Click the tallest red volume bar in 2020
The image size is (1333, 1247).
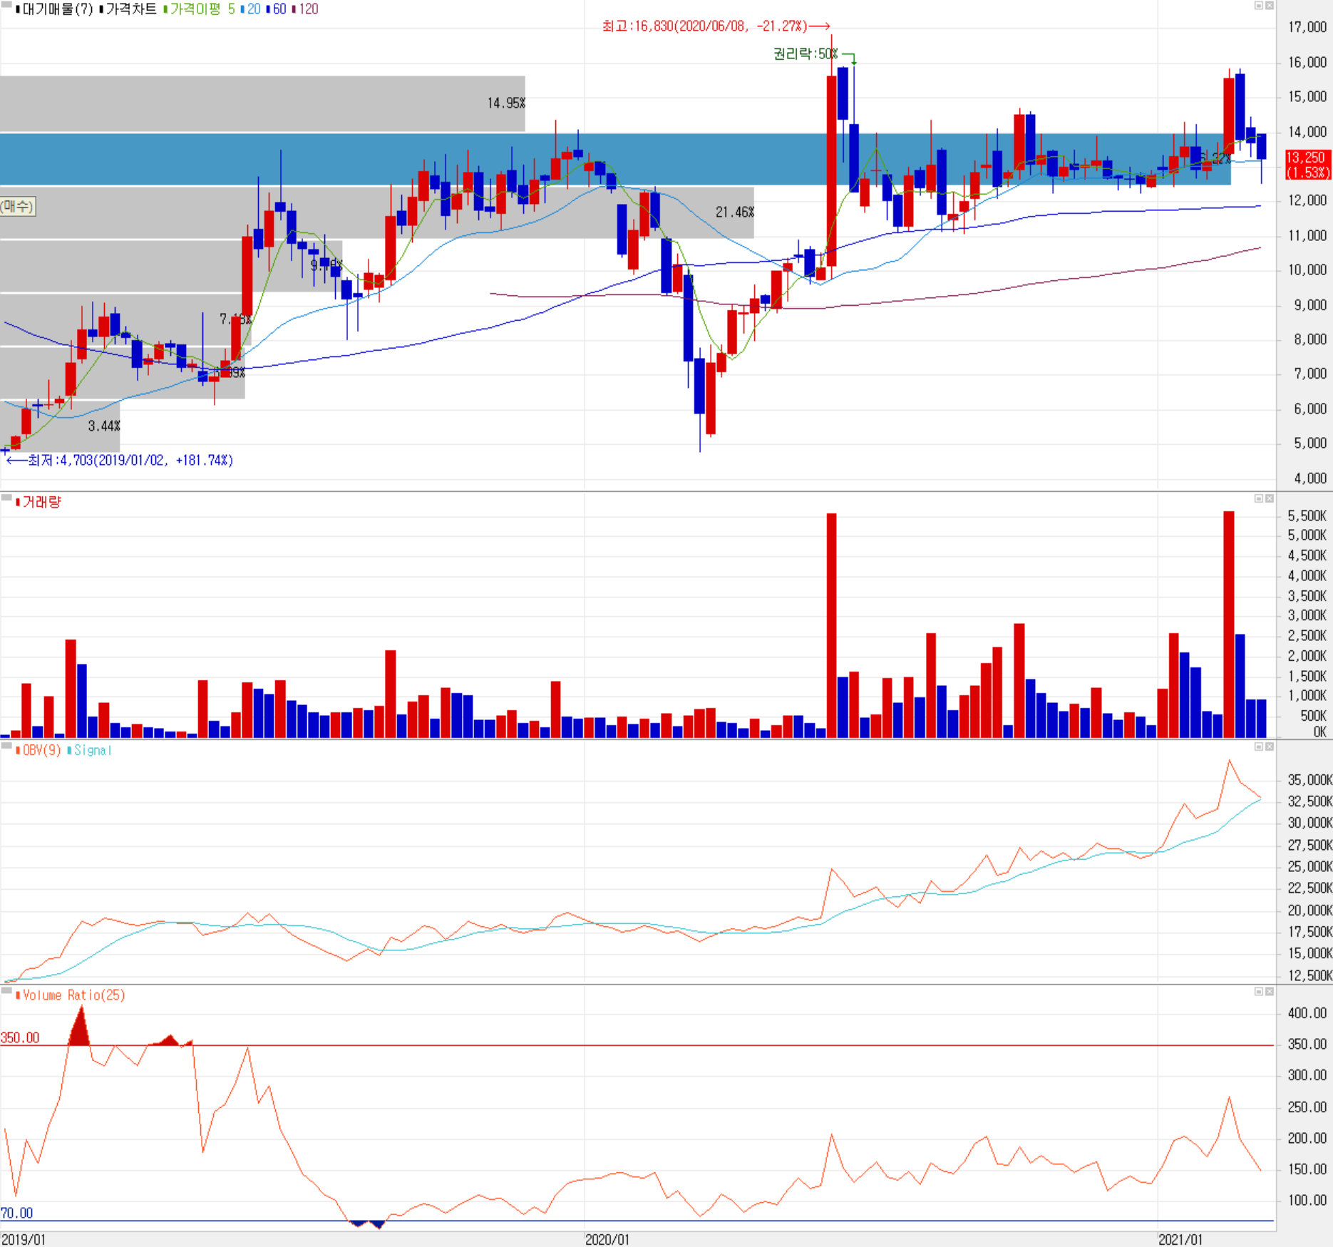(831, 625)
